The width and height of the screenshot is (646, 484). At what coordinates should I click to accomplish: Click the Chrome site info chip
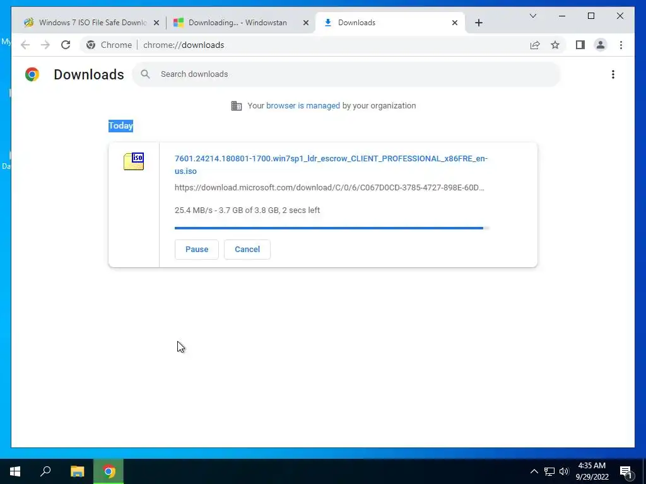pyautogui.click(x=109, y=45)
